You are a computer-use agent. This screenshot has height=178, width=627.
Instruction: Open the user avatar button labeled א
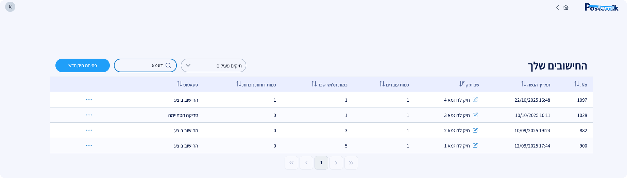(x=10, y=7)
